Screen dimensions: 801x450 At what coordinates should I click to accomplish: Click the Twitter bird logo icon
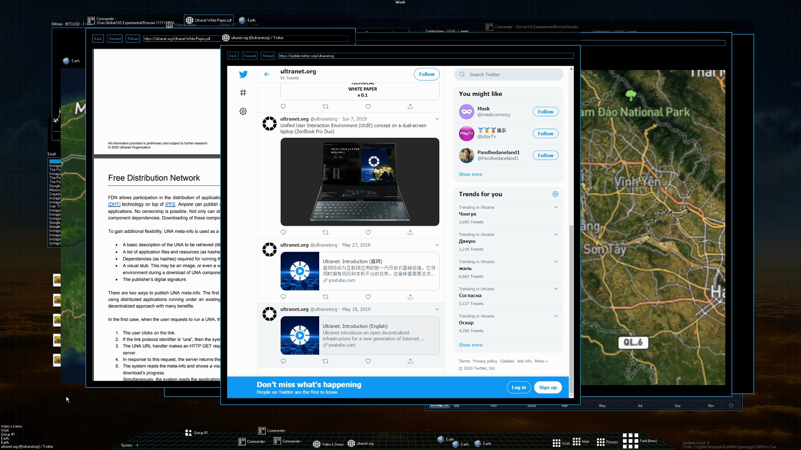(x=243, y=74)
